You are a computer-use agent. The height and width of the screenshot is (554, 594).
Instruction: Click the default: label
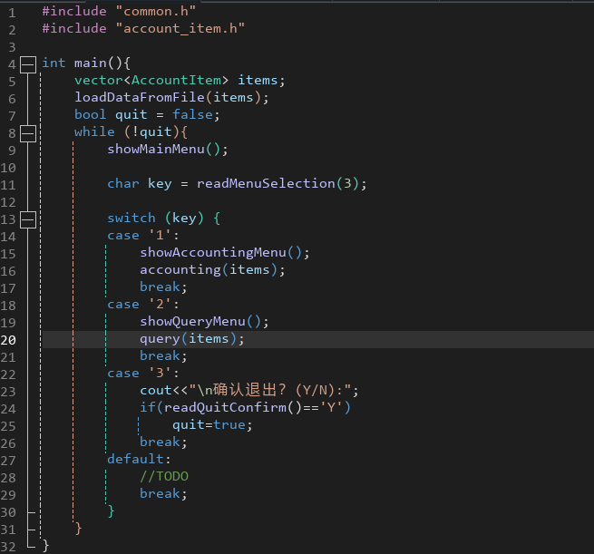click(x=139, y=460)
